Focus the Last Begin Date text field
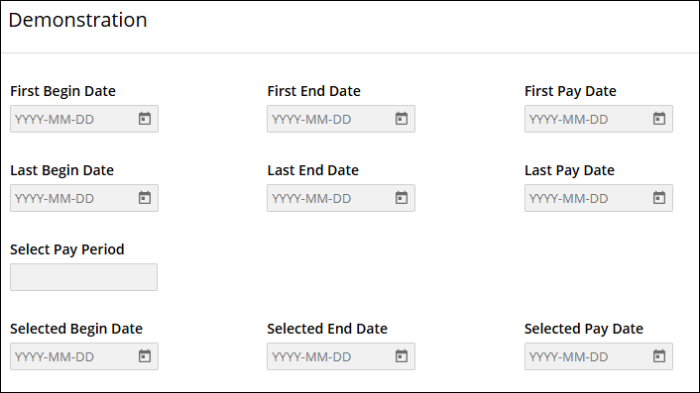 click(73, 198)
